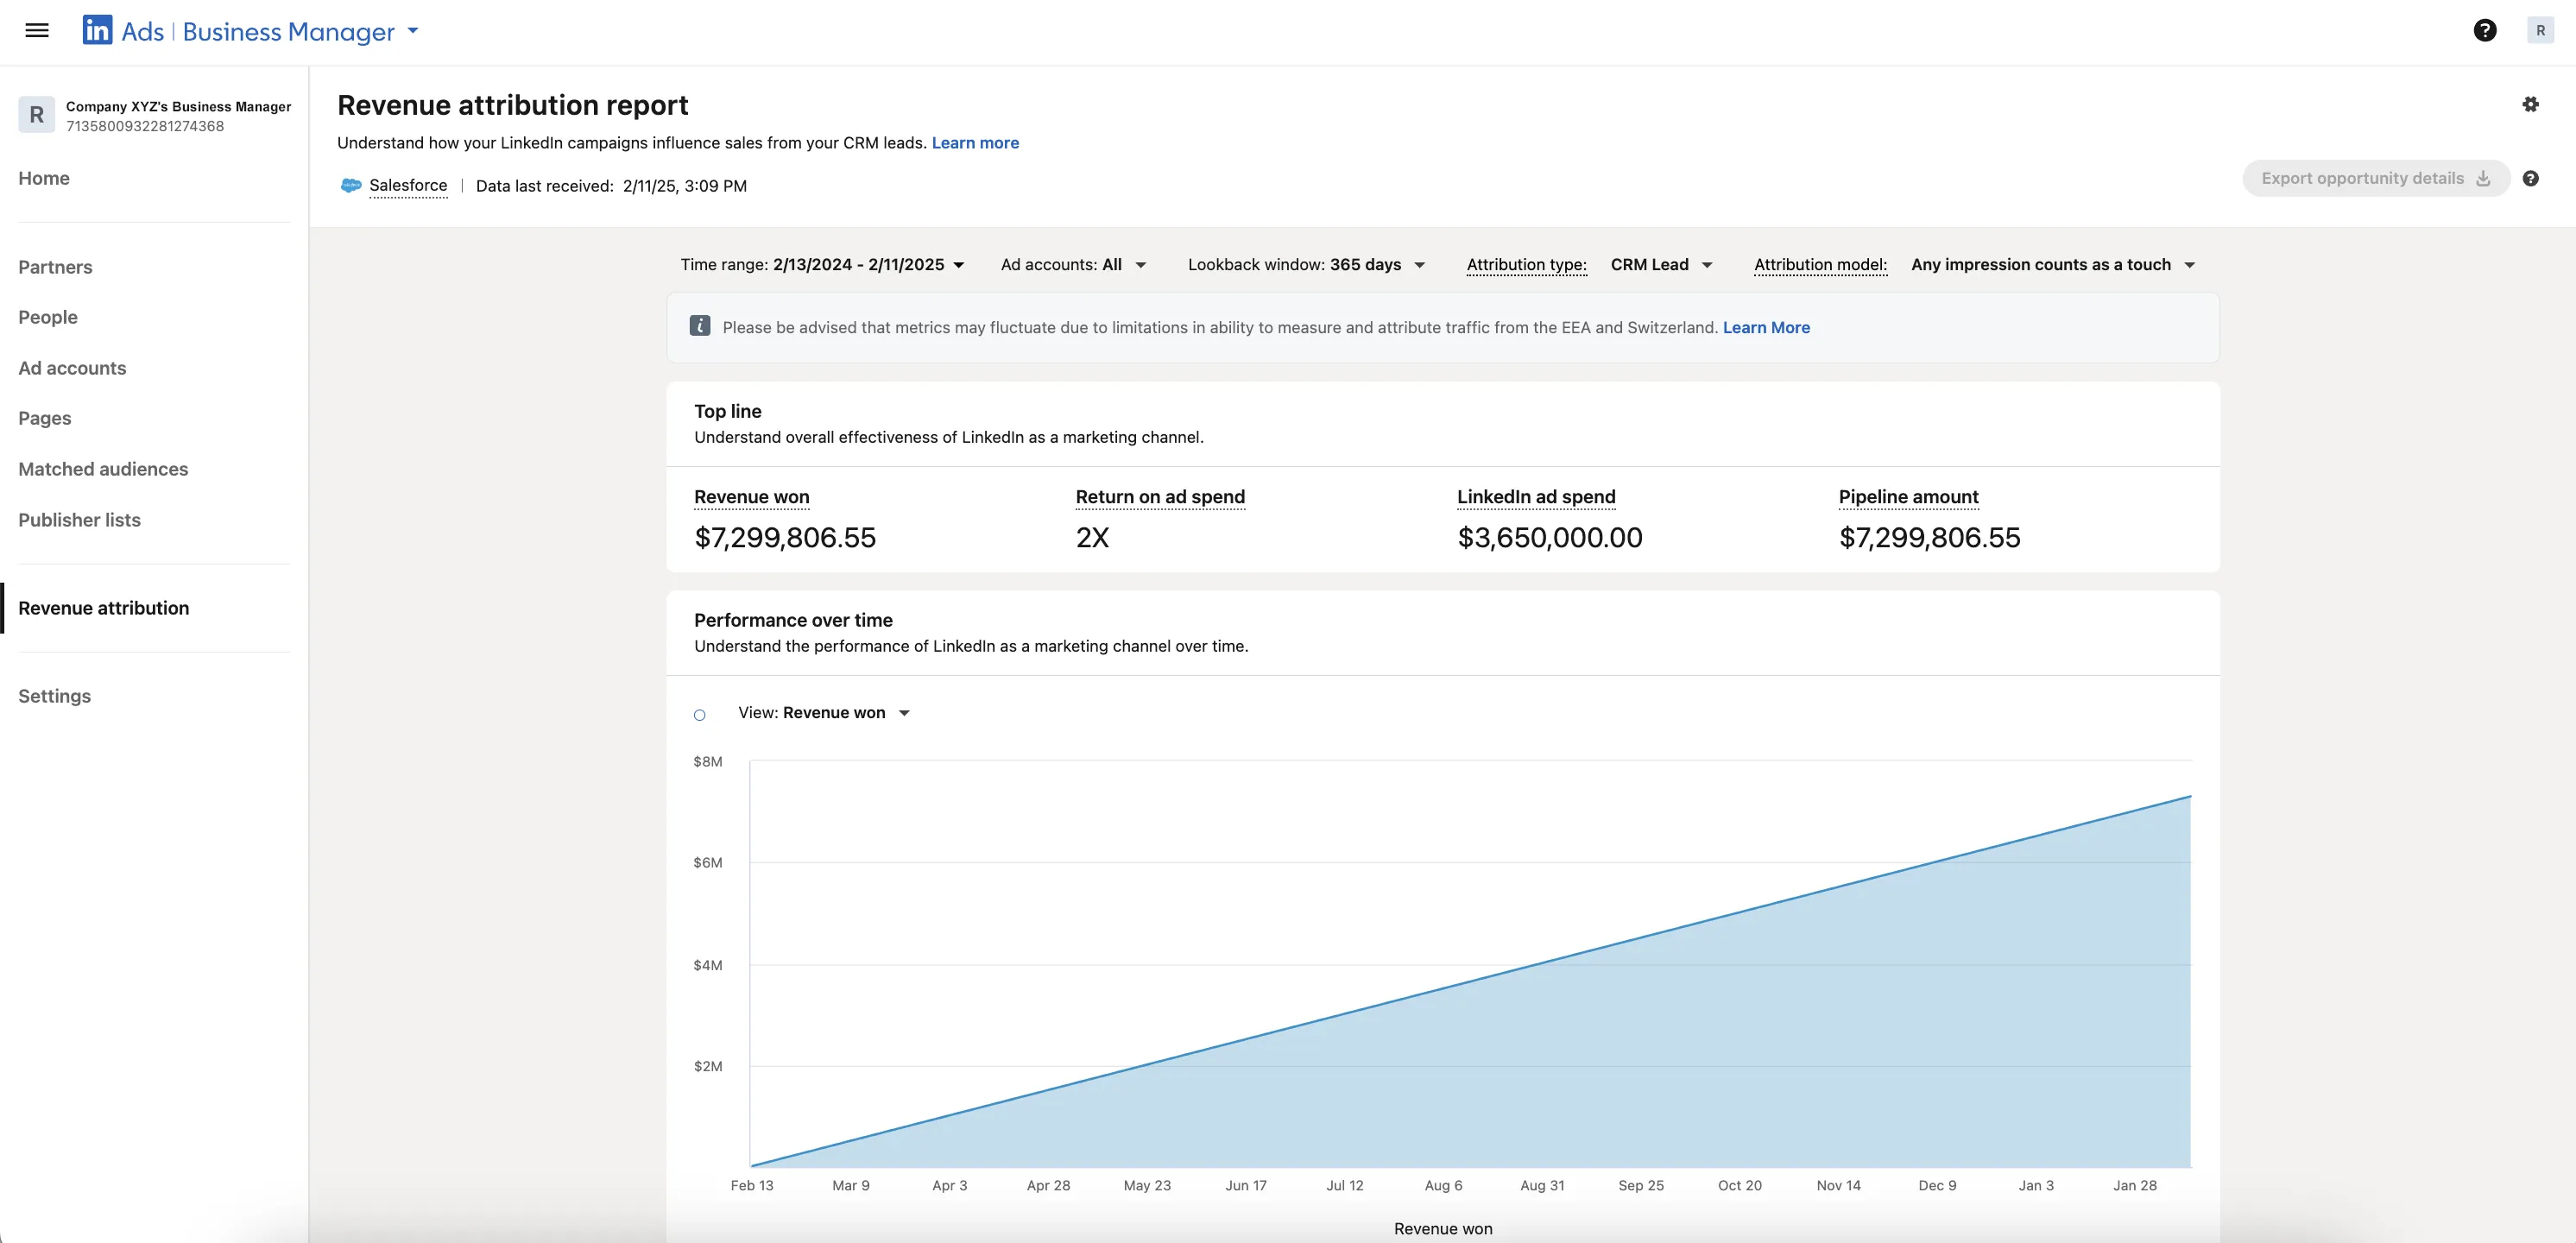The image size is (2576, 1243).
Task: Click the Top line heading
Action: [x=728, y=412]
